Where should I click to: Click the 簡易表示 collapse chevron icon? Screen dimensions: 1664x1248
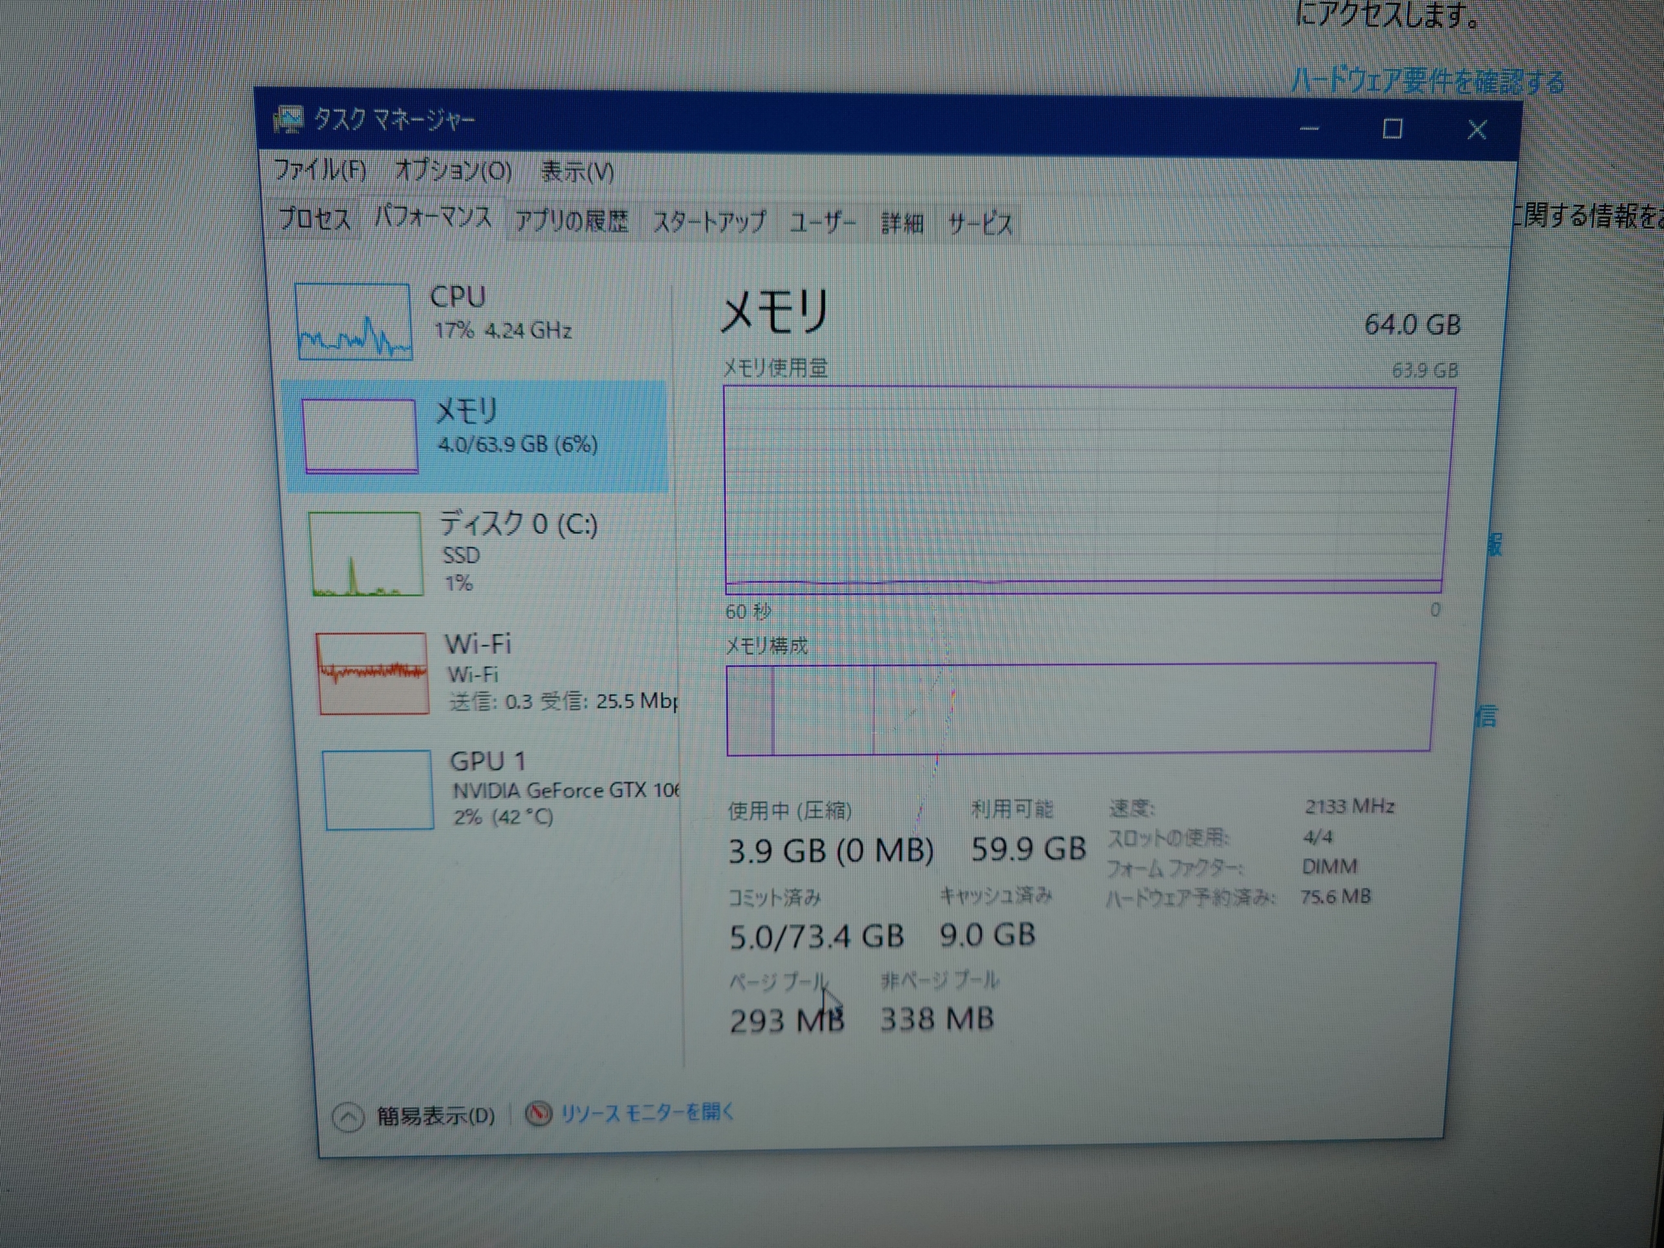pos(348,1117)
